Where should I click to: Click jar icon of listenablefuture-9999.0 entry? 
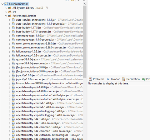(13, 83)
